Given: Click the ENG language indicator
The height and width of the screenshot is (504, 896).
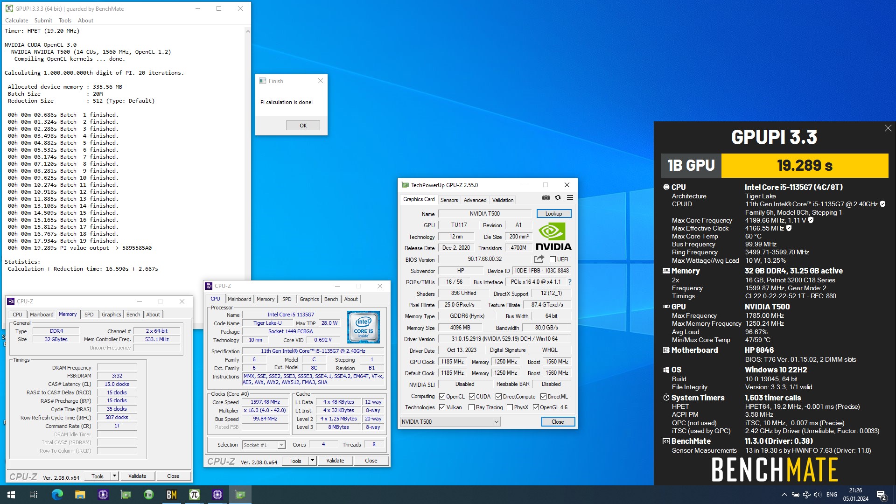Looking at the screenshot, I should [x=832, y=495].
